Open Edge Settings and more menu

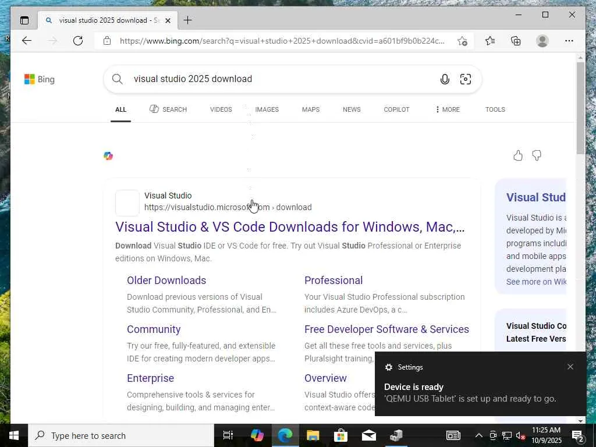pyautogui.click(x=569, y=41)
